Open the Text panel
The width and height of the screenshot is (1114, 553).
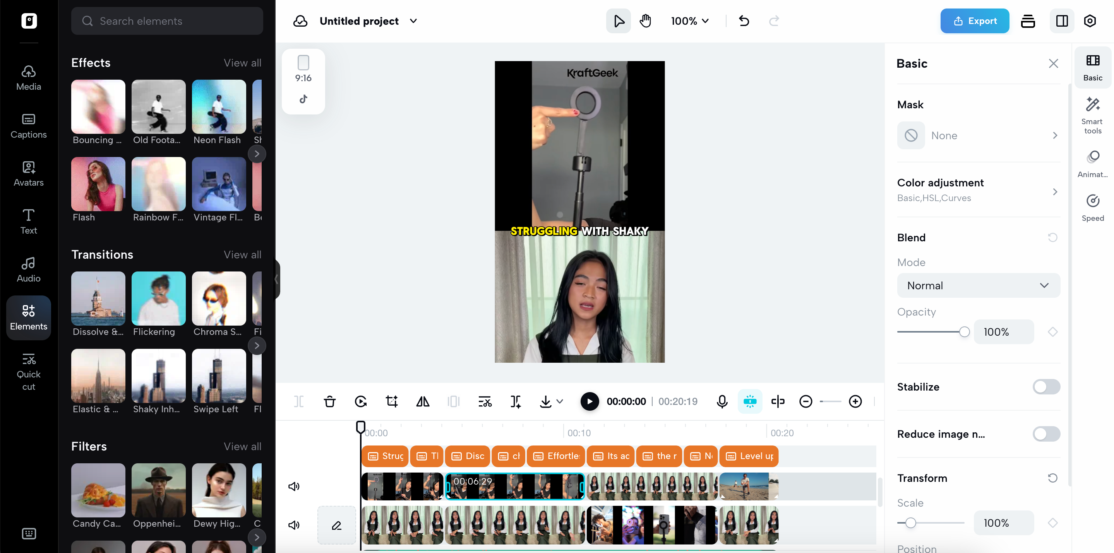(x=28, y=221)
